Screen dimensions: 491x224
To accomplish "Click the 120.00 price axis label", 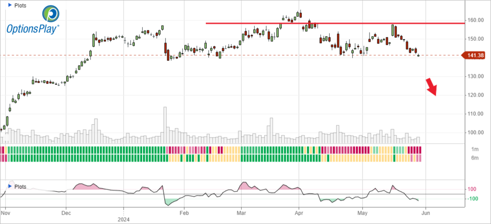I will tap(475, 95).
